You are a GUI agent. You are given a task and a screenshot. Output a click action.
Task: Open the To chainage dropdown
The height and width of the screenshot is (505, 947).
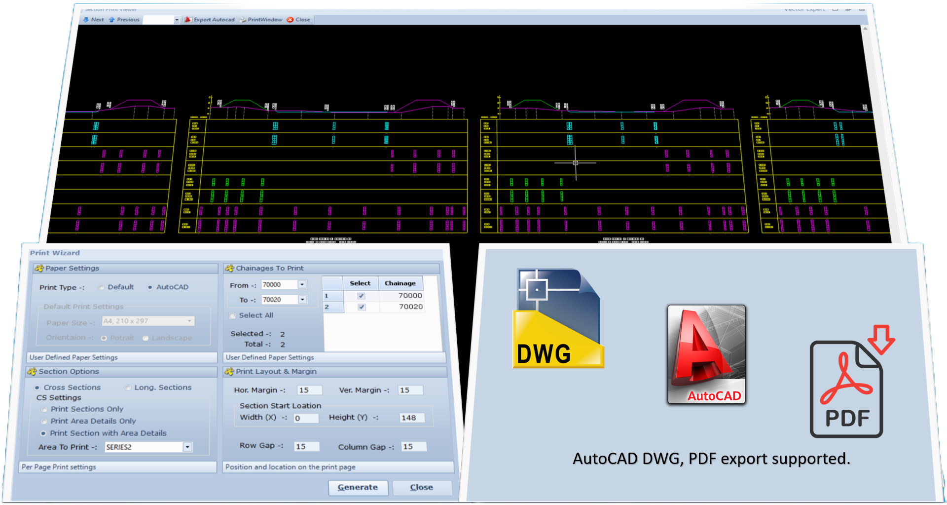(x=302, y=300)
